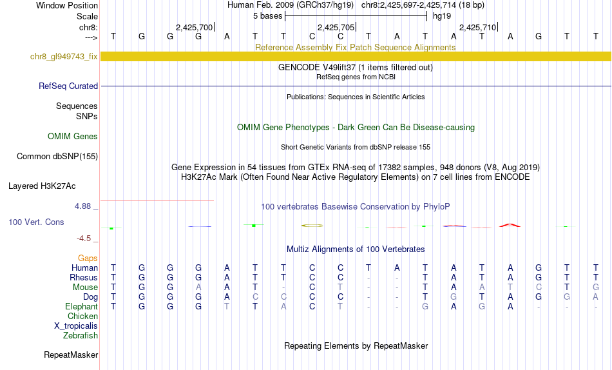Open GENCODE V49lift37 track title
This screenshot has height=370, width=612.
pos(355,67)
